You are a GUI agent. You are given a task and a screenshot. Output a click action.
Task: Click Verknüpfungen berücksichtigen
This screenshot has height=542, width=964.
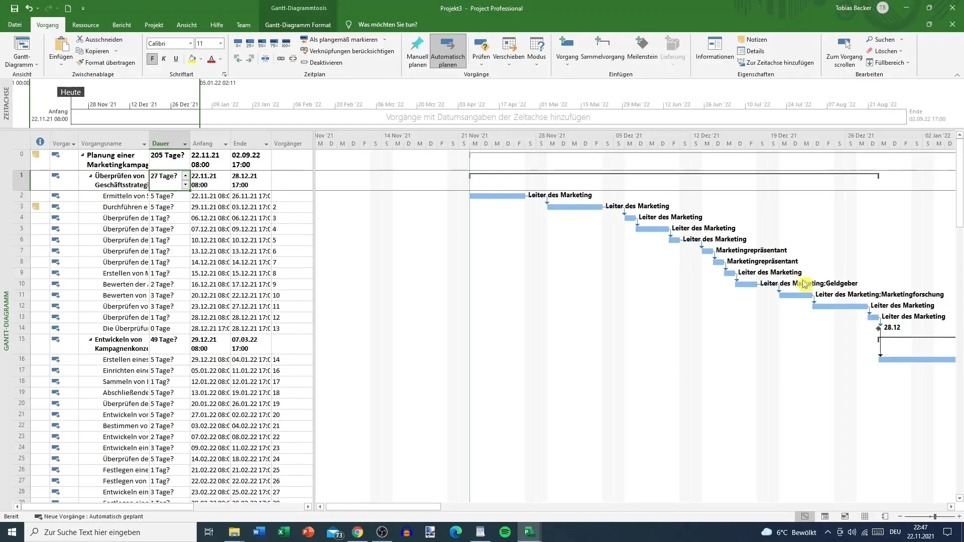coord(347,51)
